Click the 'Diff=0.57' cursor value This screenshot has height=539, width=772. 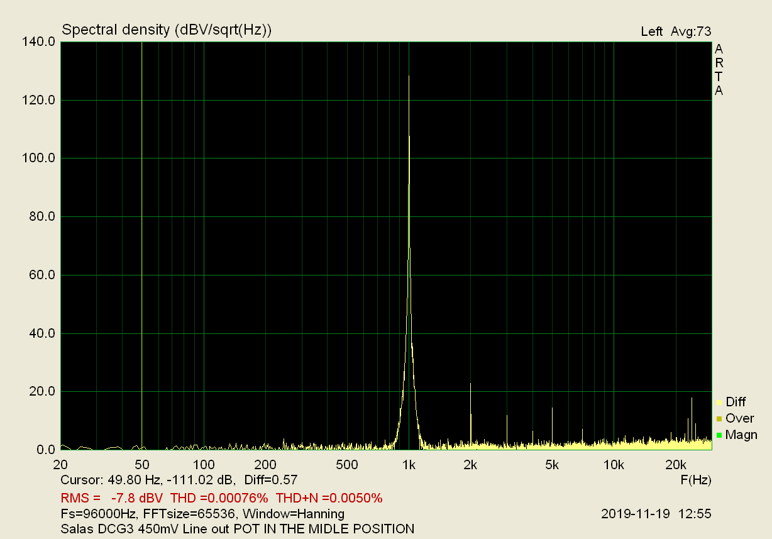tap(271, 480)
